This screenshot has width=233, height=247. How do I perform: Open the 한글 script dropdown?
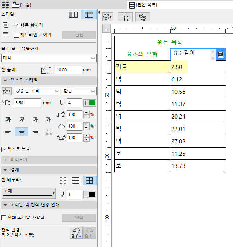point(79,91)
